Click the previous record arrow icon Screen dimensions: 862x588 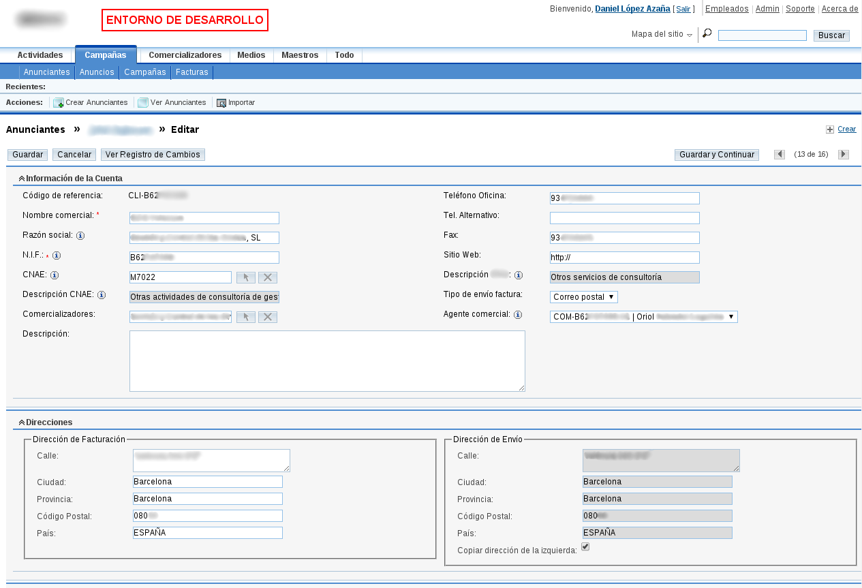click(x=780, y=155)
